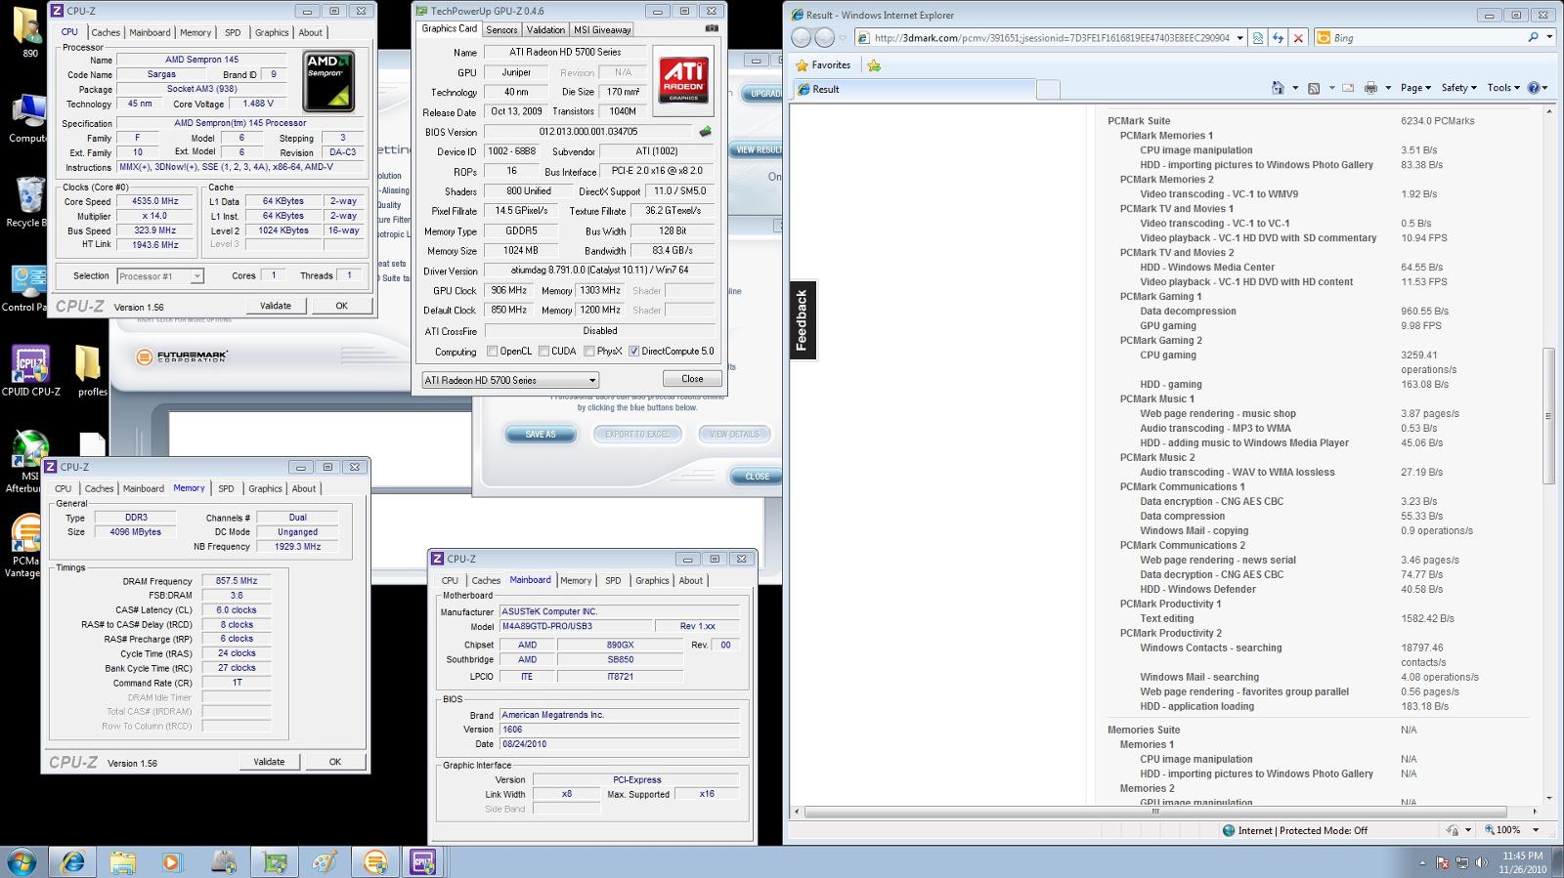Toggle the OpenCL checkbox in GPU-Z
The width and height of the screenshot is (1564, 878).
click(493, 352)
